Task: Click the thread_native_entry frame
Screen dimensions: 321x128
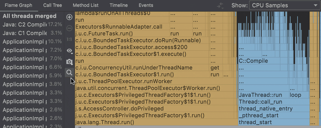Action: [x=274, y=109]
